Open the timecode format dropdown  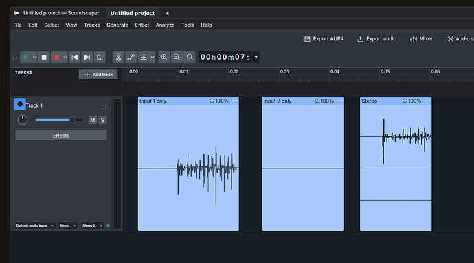tap(256, 58)
